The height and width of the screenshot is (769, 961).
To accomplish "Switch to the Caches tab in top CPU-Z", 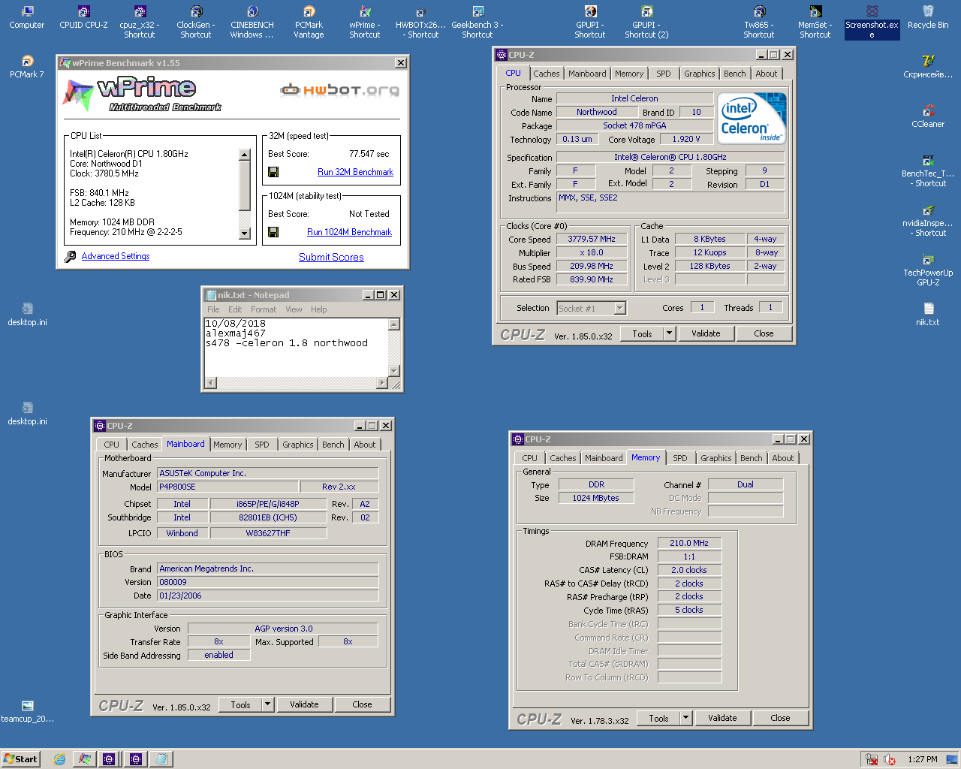I will [x=547, y=74].
